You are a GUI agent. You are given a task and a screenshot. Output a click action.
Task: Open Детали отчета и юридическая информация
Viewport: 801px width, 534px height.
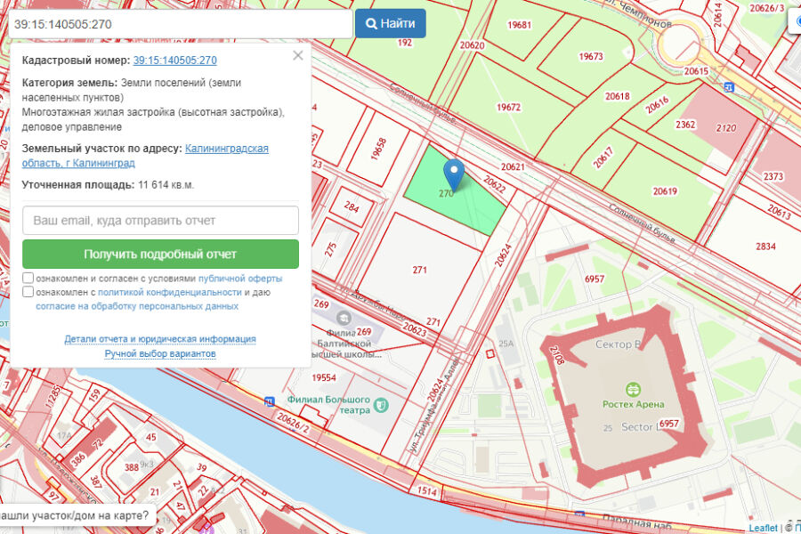[x=160, y=339]
